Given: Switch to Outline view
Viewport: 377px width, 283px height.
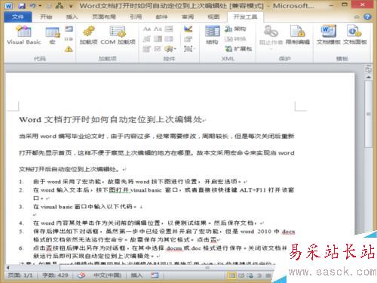Looking at the screenshot, I should point(259,275).
